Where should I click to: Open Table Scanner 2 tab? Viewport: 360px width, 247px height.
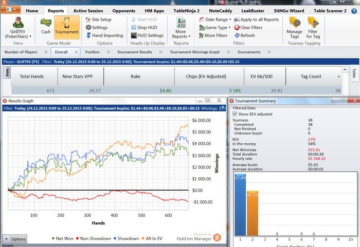[x=330, y=11]
